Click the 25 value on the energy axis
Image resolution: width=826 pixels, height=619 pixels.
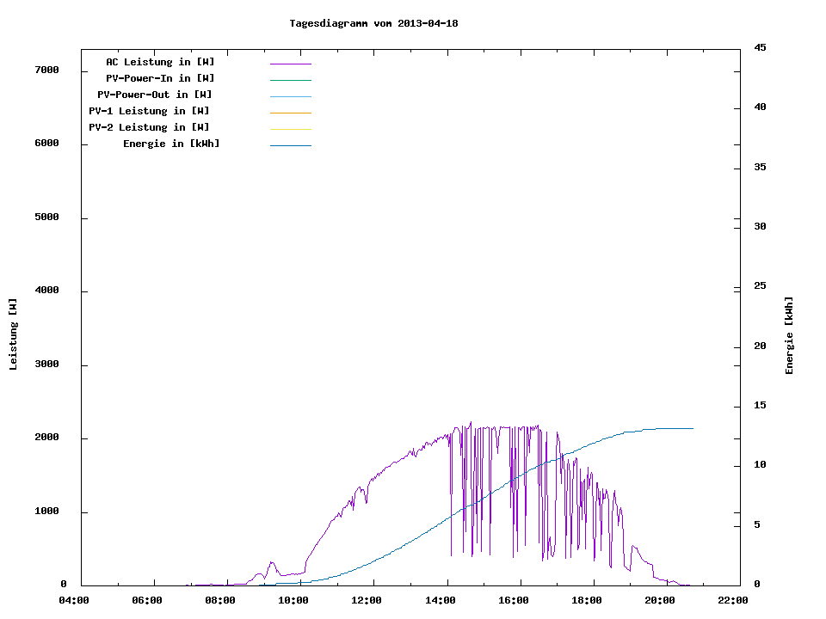760,286
